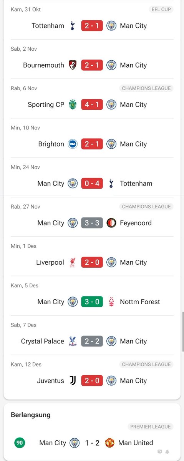The width and height of the screenshot is (184, 461).
Task: Open the PREMIER LEAGUE tag on live match
Action: coord(151,427)
